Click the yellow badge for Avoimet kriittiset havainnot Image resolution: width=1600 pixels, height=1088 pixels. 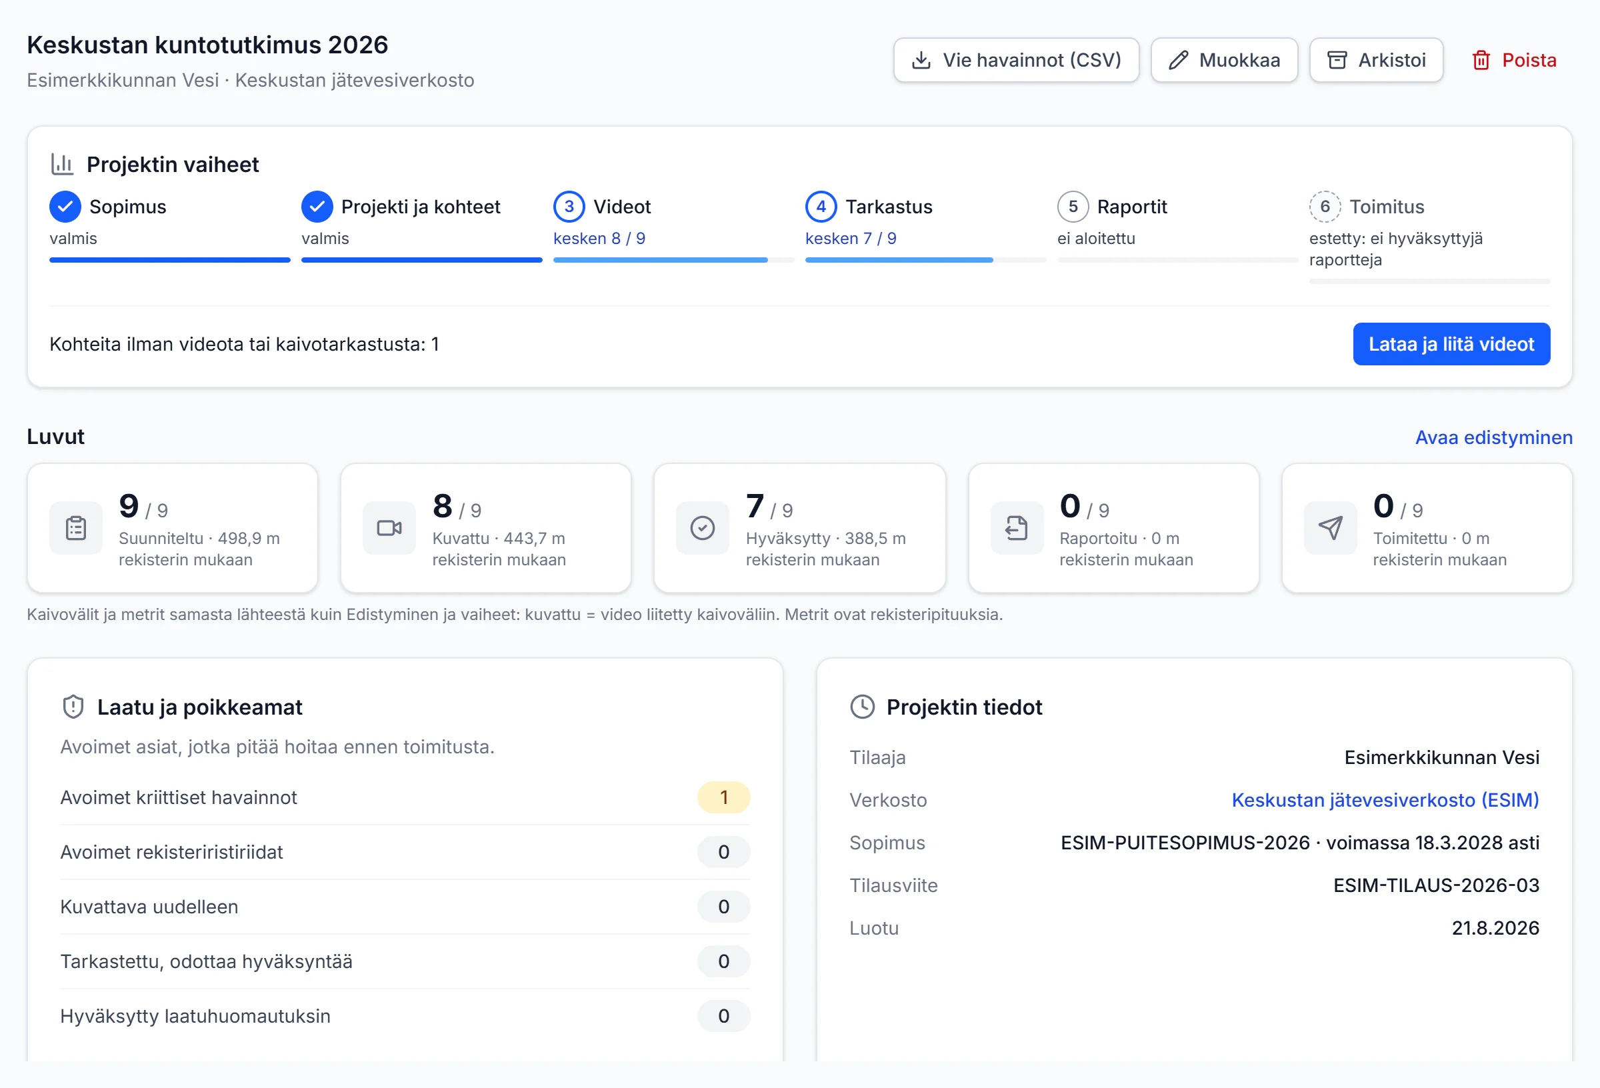tap(723, 797)
